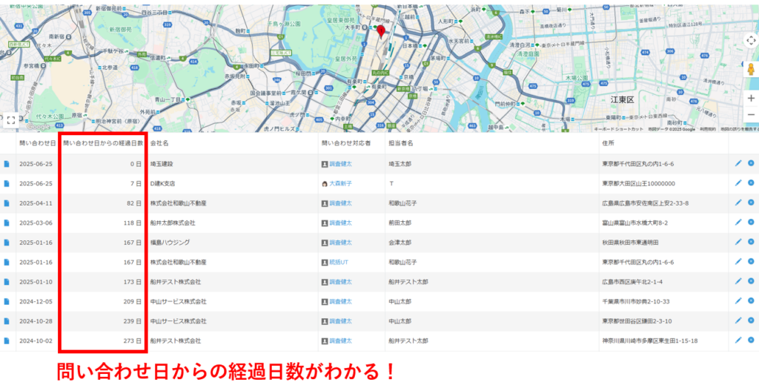Open map 利用規約 link
The width and height of the screenshot is (759, 385).
(709, 129)
